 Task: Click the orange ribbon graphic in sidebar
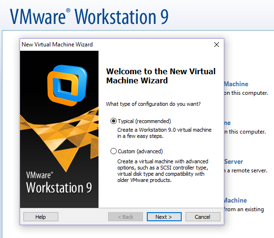pyautogui.click(x=59, y=138)
